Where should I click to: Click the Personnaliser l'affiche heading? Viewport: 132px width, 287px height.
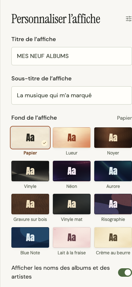click(x=56, y=19)
